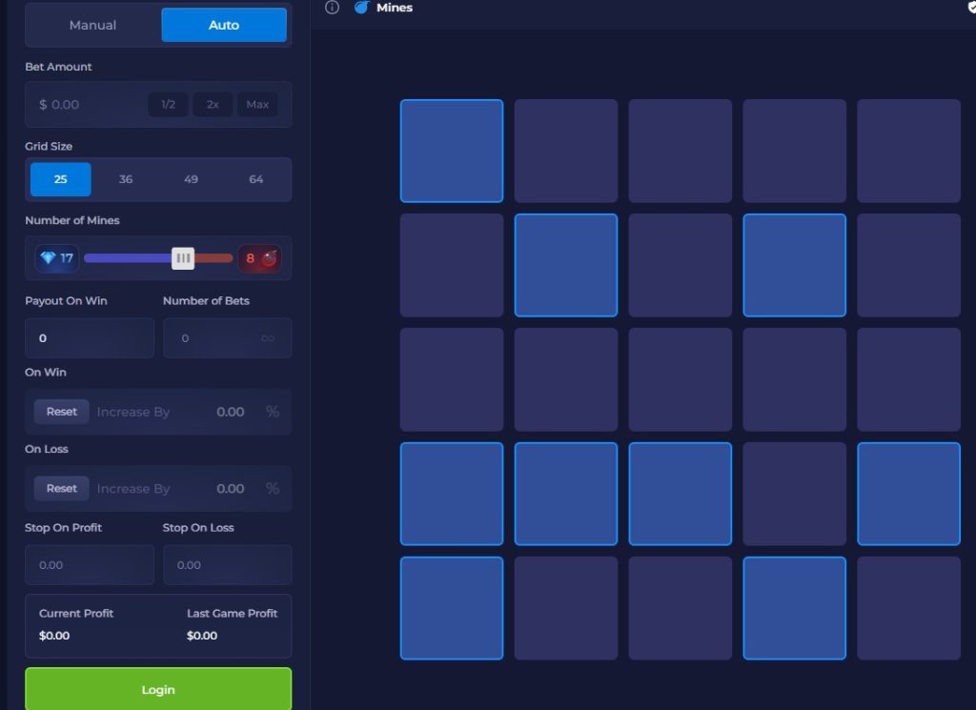Image resolution: width=976 pixels, height=710 pixels.
Task: Click the Stop On Profit input field
Action: click(90, 565)
